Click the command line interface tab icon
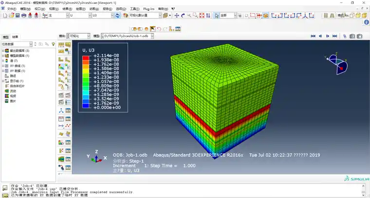This screenshot has height=198, width=370. click(5, 196)
